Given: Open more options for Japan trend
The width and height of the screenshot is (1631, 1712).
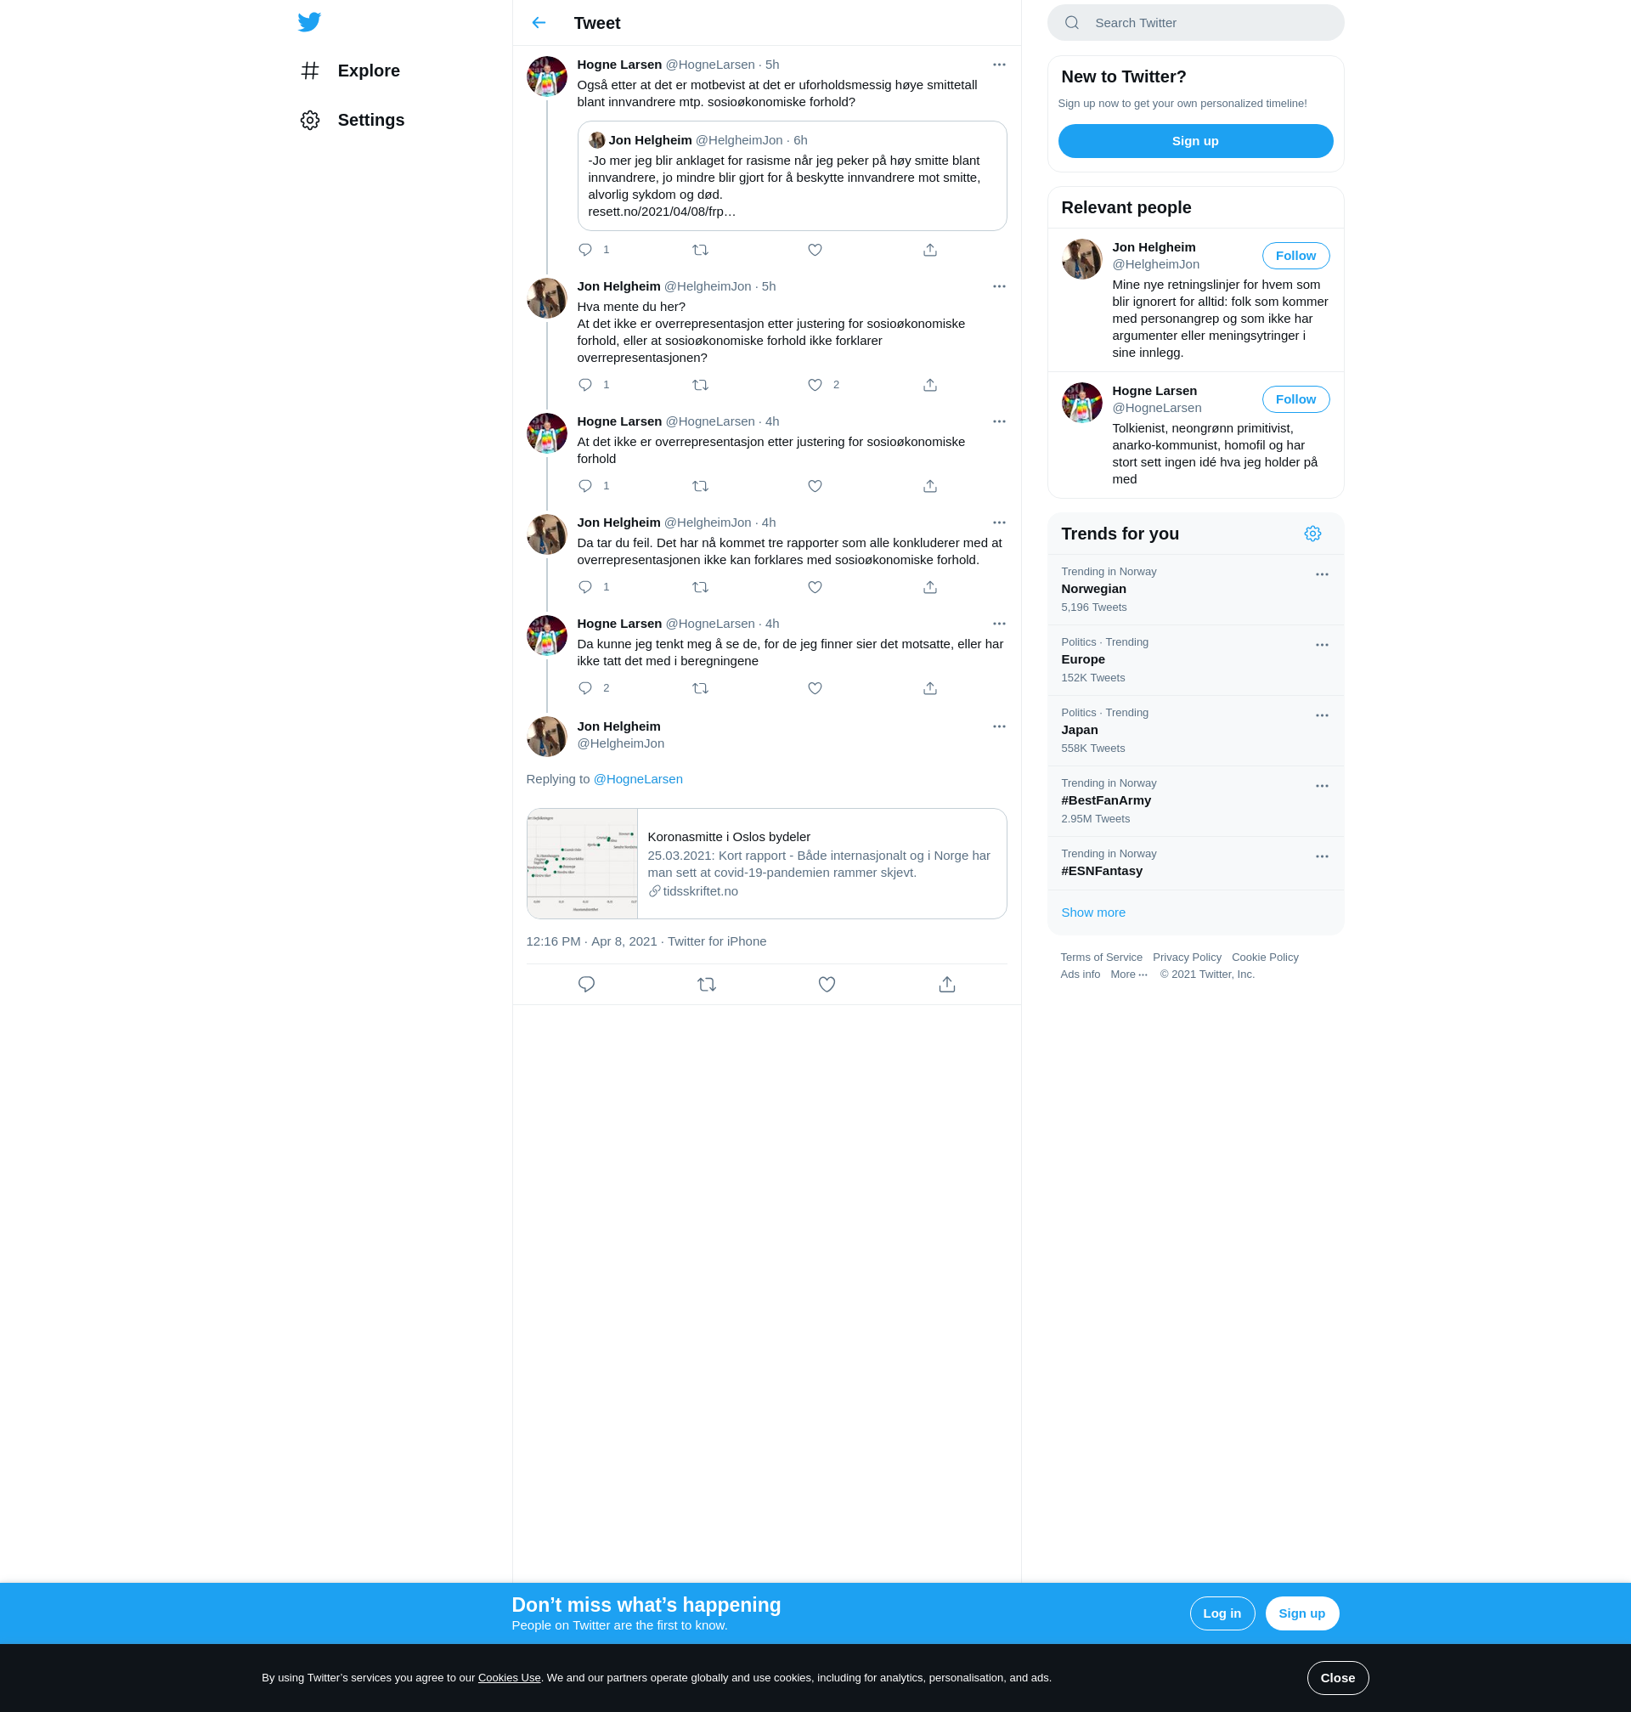Looking at the screenshot, I should pos(1322,715).
